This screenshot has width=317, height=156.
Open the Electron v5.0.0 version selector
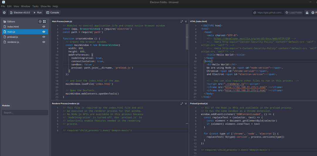(x=20, y=13)
